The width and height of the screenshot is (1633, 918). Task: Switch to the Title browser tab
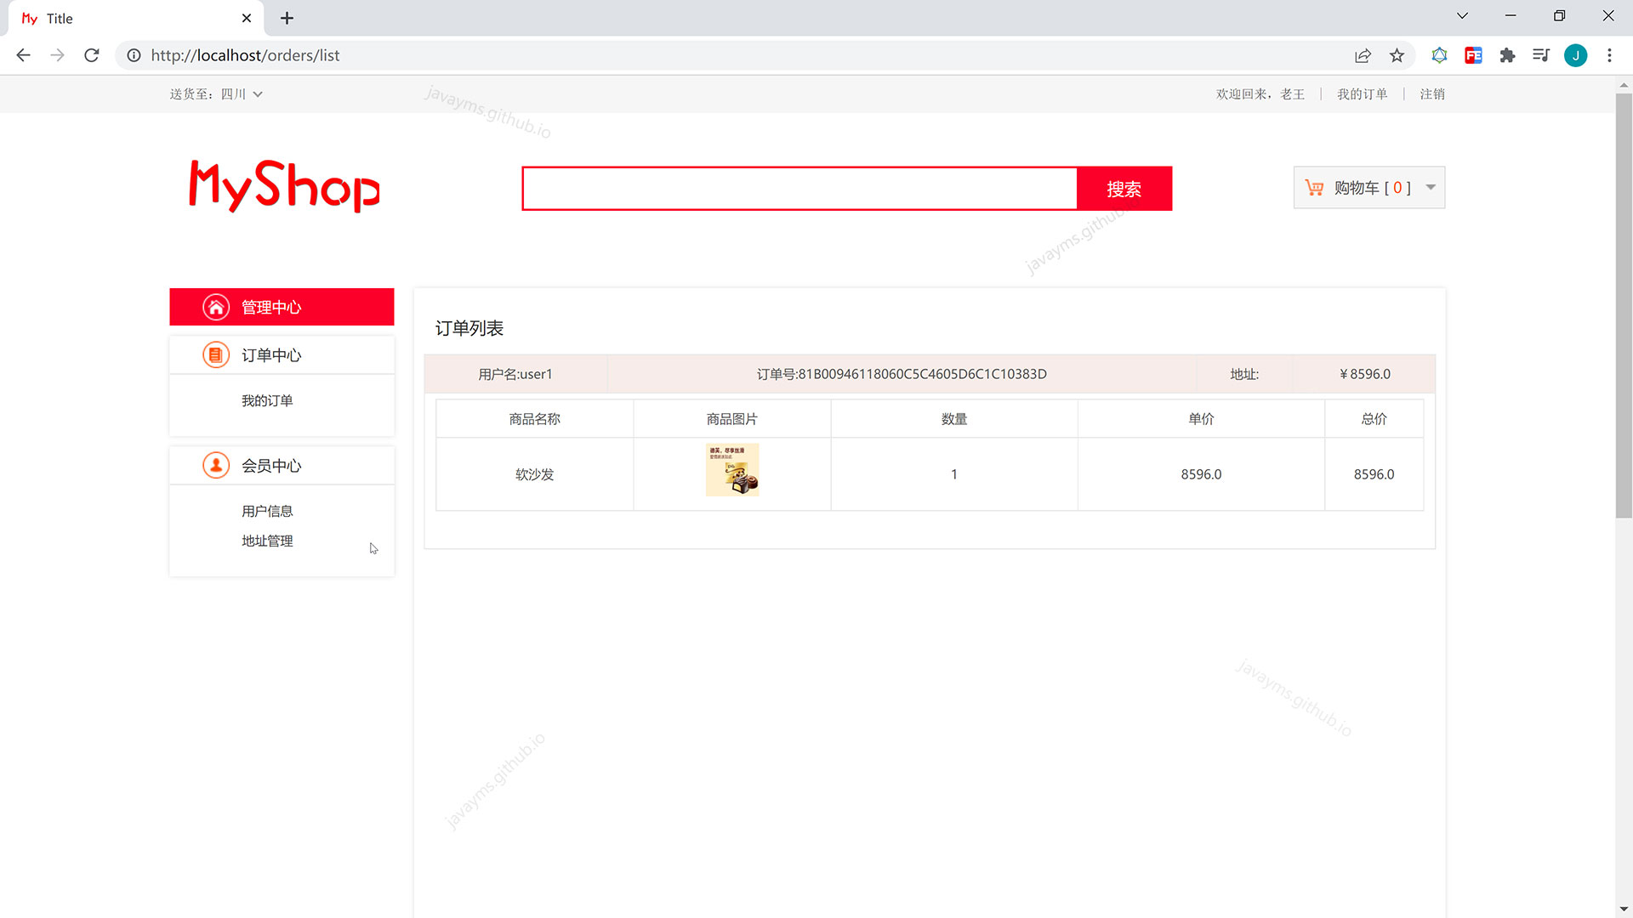[x=60, y=18]
